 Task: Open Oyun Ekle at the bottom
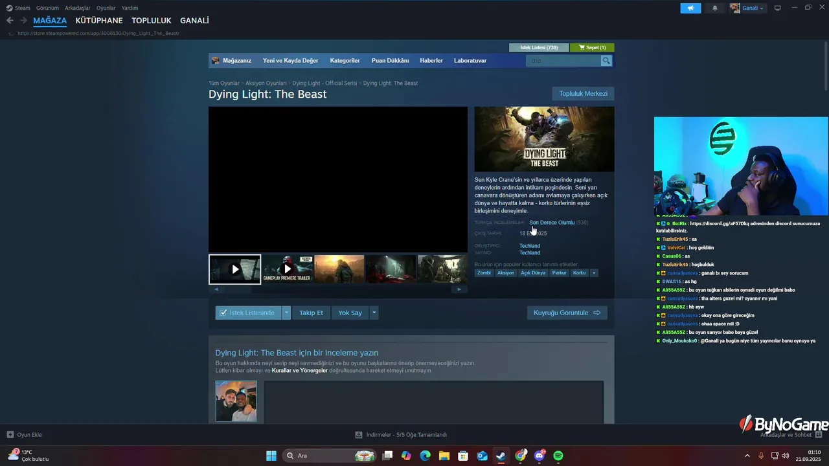pyautogui.click(x=25, y=435)
